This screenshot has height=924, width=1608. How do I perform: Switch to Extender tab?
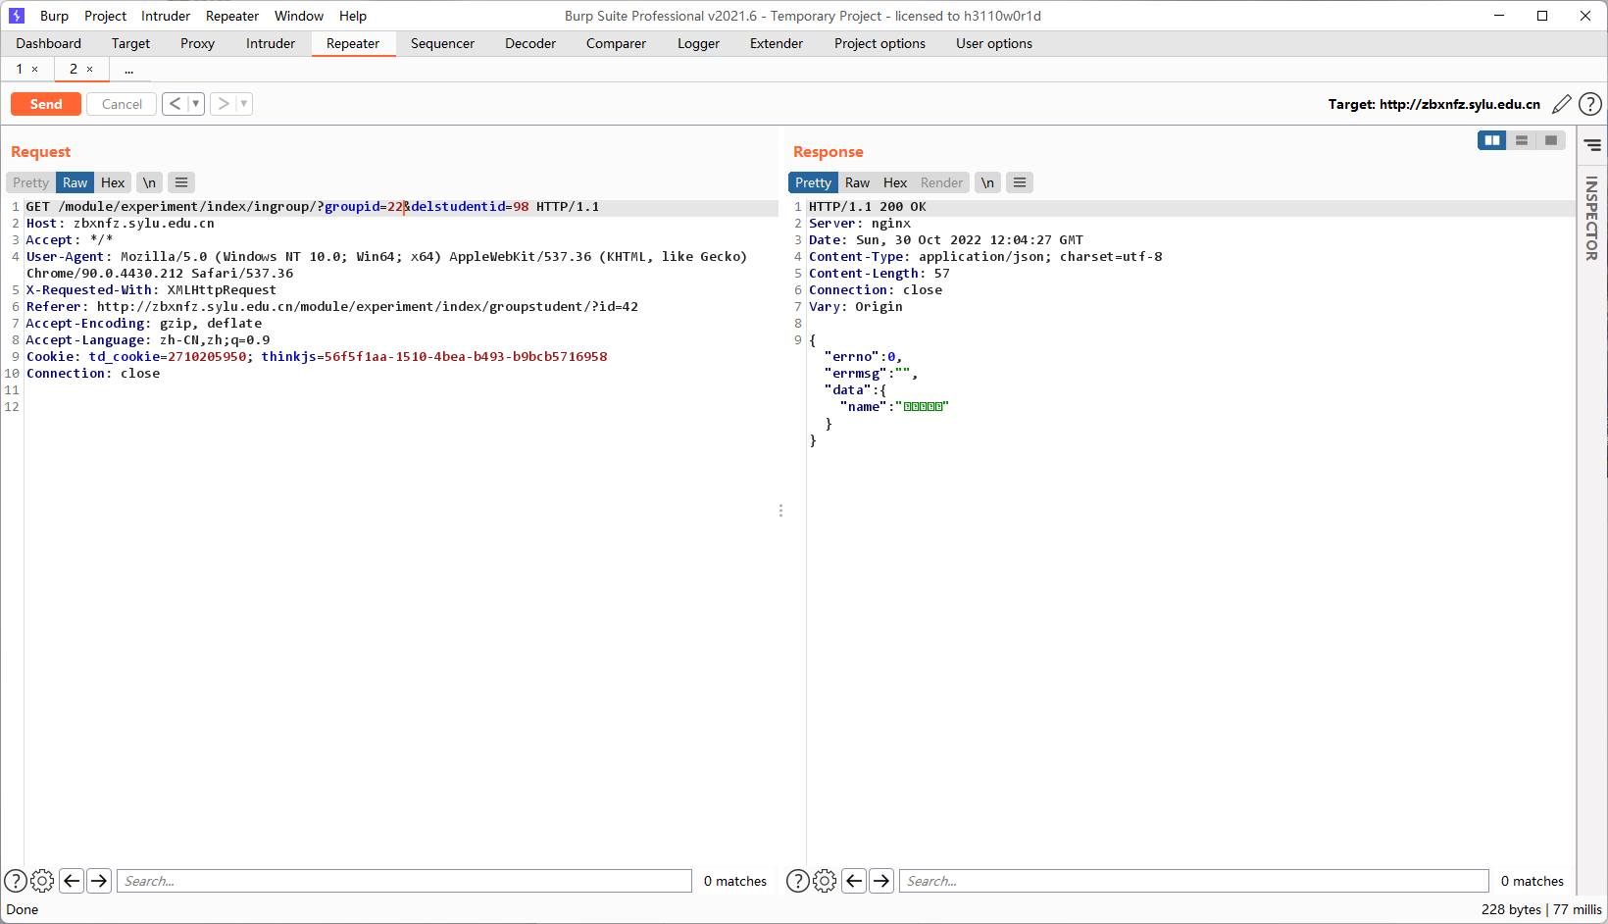click(x=777, y=43)
